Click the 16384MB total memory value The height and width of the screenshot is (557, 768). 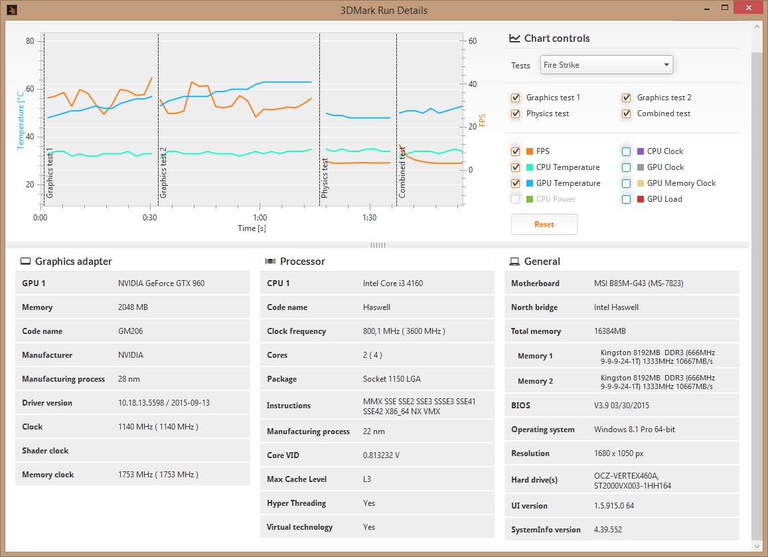pos(610,331)
